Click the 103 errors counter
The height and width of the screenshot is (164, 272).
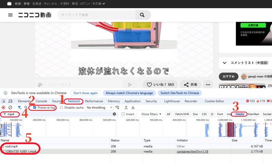pyautogui.click(x=250, y=101)
